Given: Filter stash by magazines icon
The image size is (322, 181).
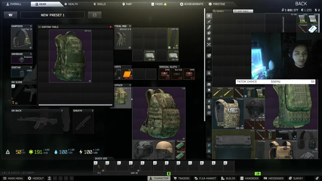Looking at the screenshot, I should click(209, 27).
